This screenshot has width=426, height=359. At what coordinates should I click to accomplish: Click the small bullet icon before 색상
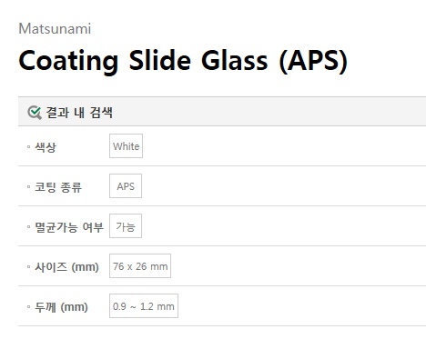point(29,147)
